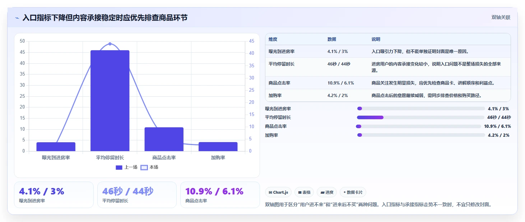Click the 加购率 progress bar
This screenshot has width=525, height=222.
point(421,135)
